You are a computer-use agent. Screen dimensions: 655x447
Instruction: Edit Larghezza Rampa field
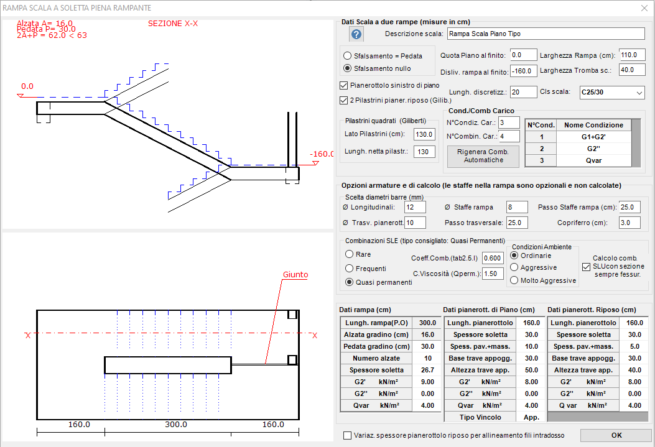631,55
